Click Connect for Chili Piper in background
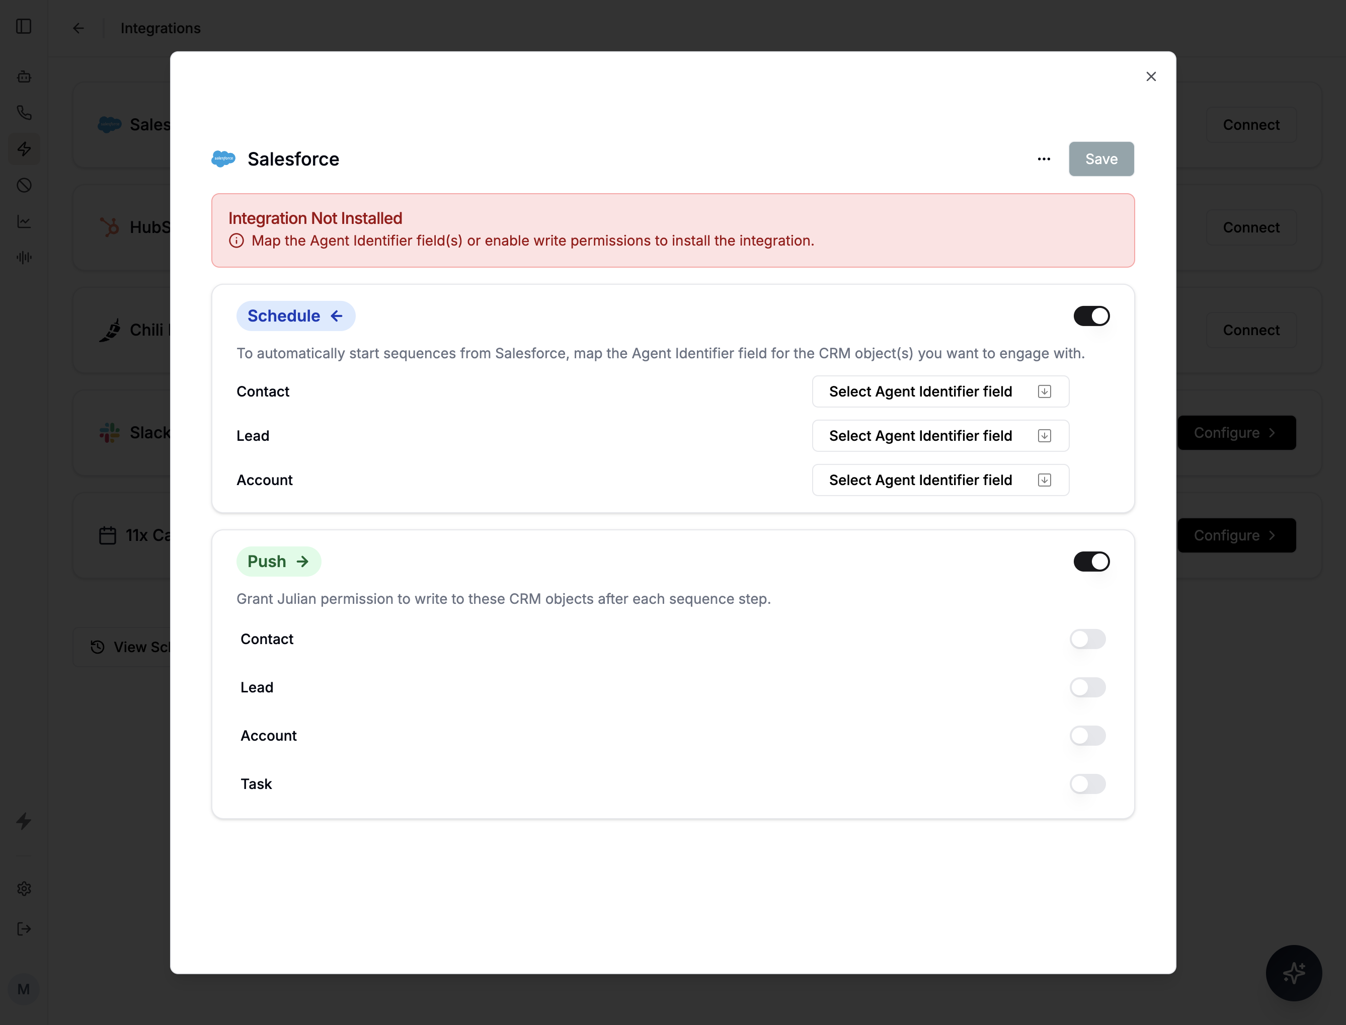The width and height of the screenshot is (1346, 1025). tap(1251, 330)
